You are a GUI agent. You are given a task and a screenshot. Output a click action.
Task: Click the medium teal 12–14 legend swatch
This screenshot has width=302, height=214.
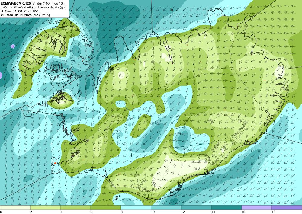tap(196, 208)
